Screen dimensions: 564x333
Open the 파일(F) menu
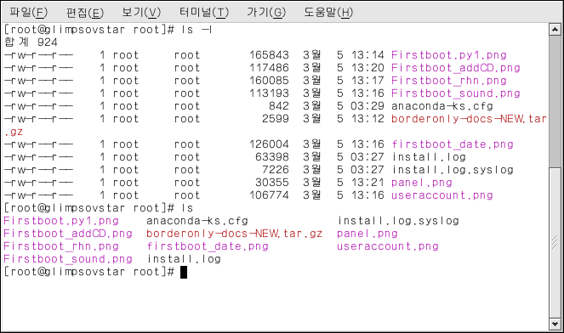click(x=28, y=12)
